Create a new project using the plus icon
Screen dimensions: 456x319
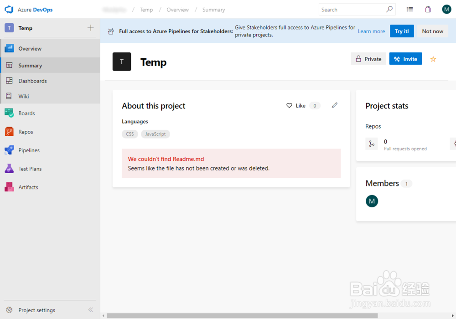pos(90,27)
